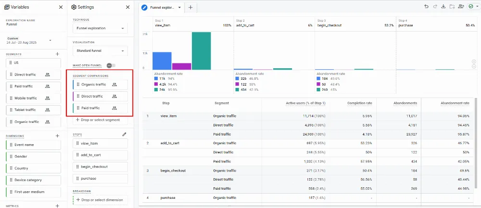Select Event name dimension
The image size is (481, 208).
point(34,145)
